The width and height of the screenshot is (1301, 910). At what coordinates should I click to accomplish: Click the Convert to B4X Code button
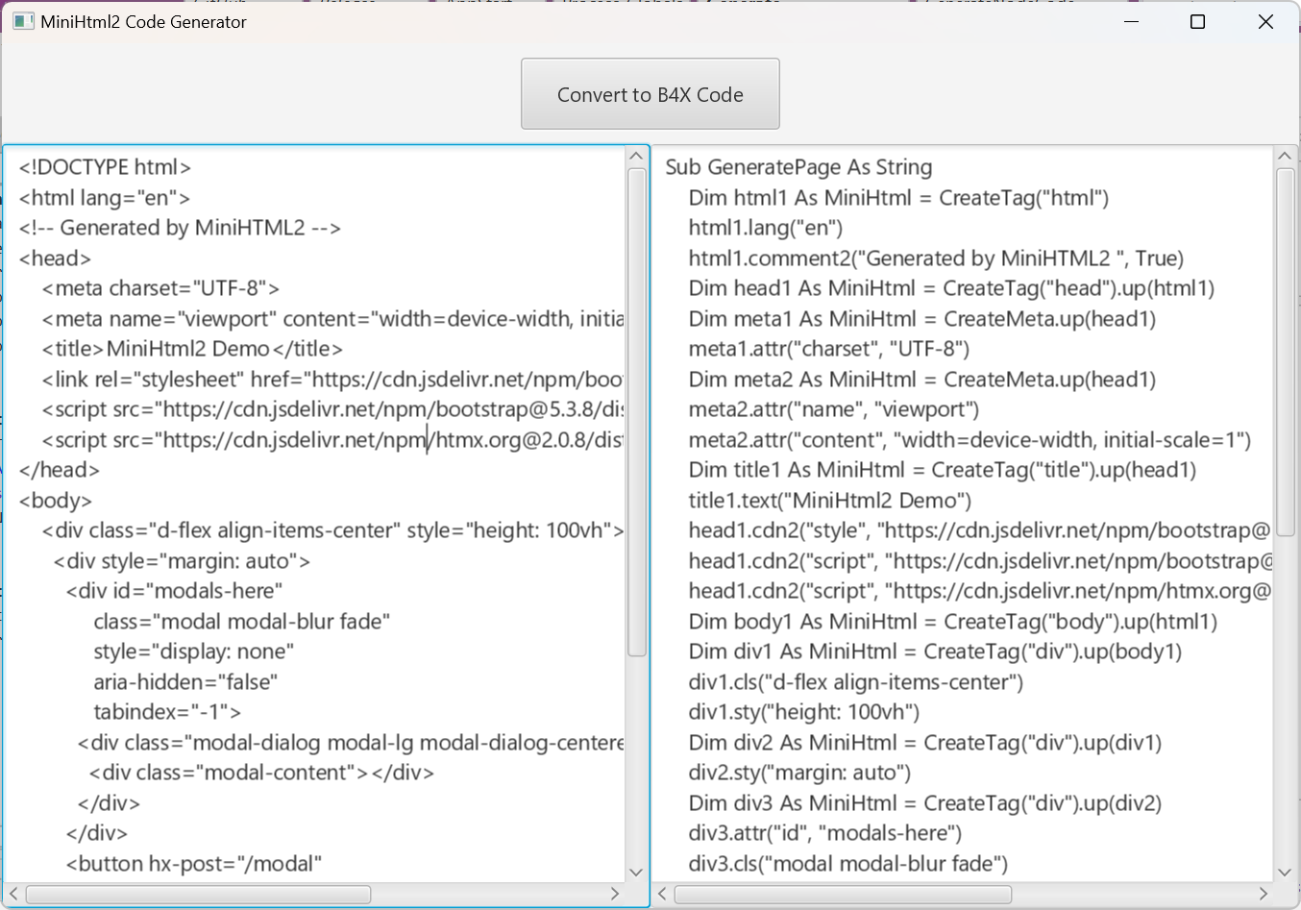click(x=650, y=94)
